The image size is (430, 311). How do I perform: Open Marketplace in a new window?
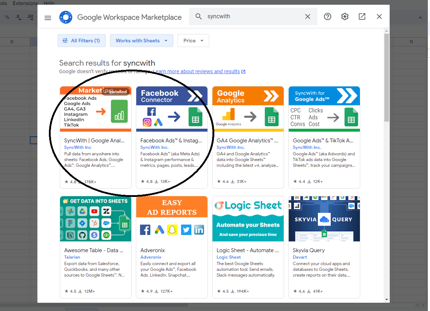362,17
